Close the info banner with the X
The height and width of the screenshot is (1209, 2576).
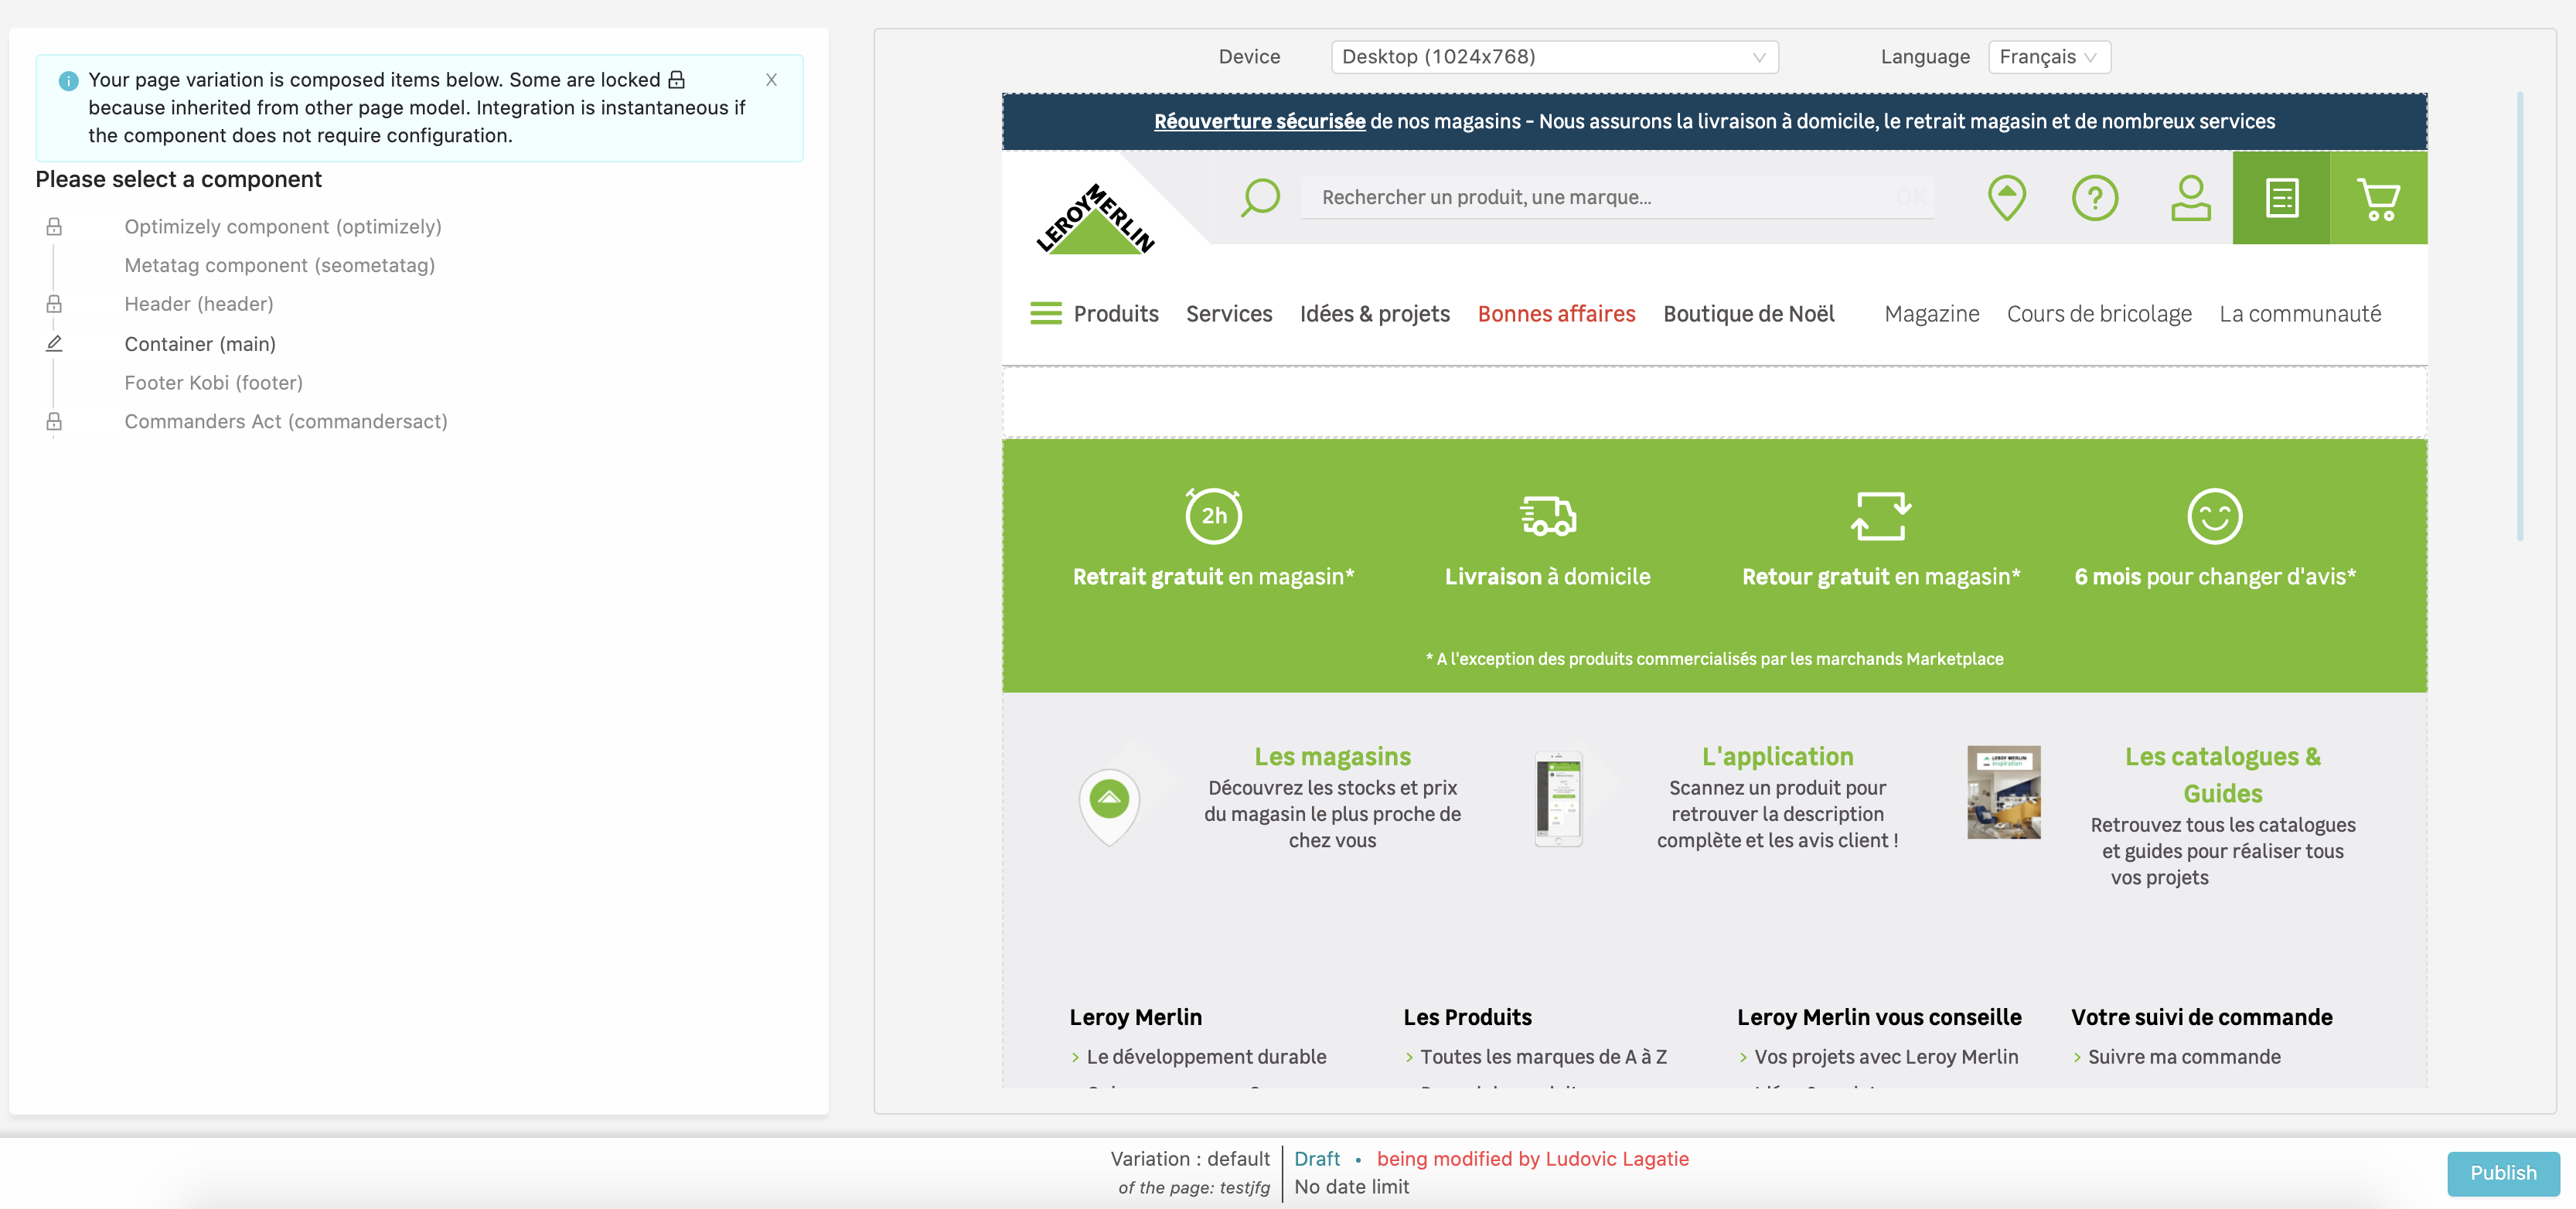click(x=771, y=80)
